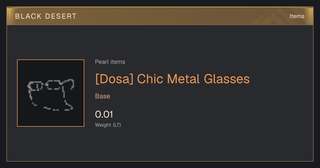Click the [Dosa] Chic Metal Glasses title
The image size is (320, 168).
pyautogui.click(x=172, y=79)
